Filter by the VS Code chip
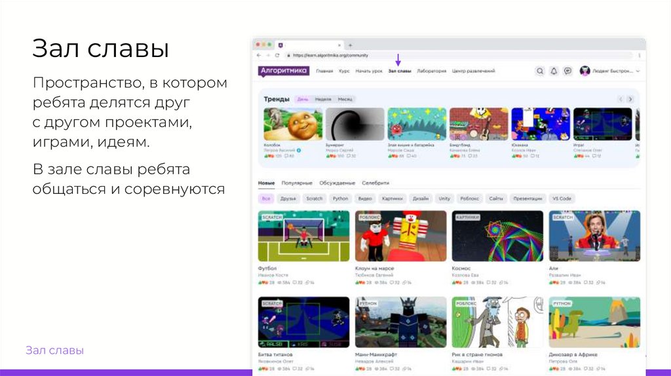 tap(562, 198)
